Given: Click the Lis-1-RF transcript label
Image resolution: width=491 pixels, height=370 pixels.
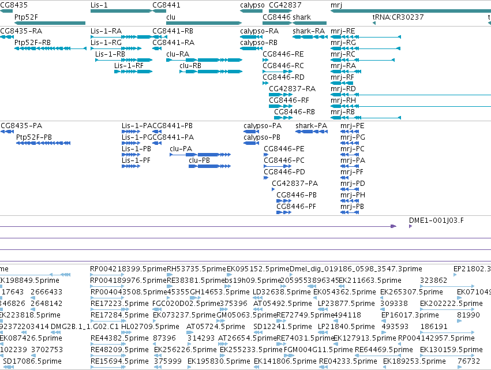Looking at the screenshot, I should (129, 66).
